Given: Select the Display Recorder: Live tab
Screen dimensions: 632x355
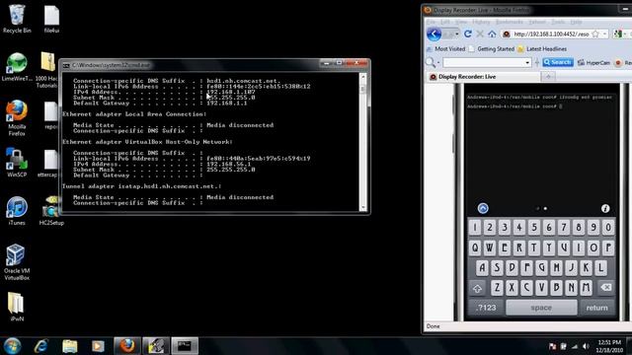Looking at the screenshot, I should [483, 77].
